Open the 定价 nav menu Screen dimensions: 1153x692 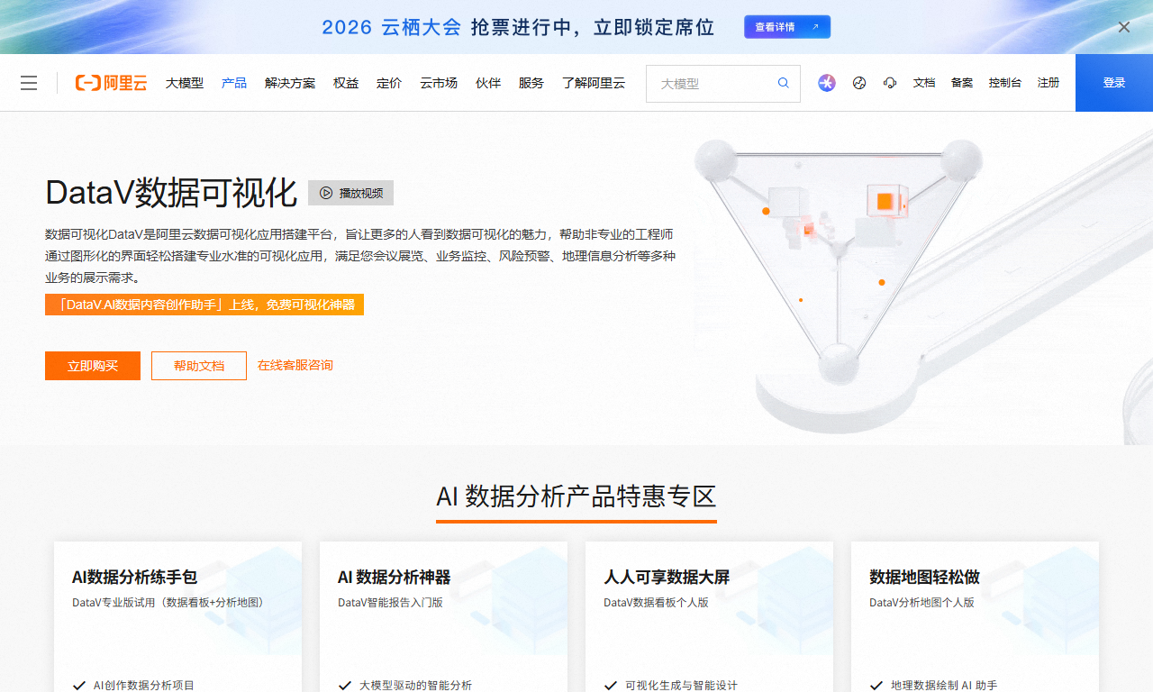pos(389,83)
